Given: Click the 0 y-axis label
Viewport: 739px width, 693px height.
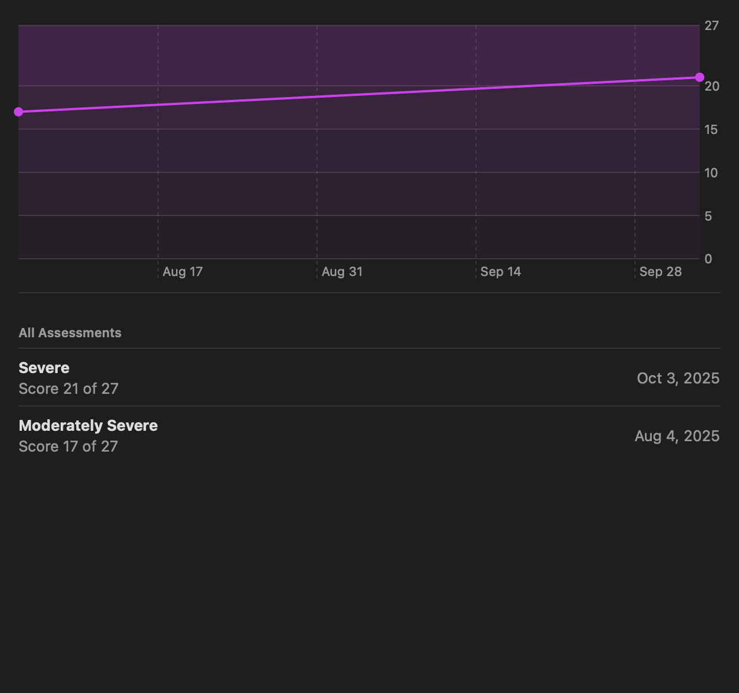Looking at the screenshot, I should 708,259.
